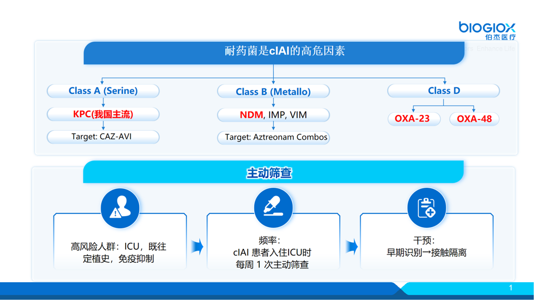Select the Class A (Serine) box
Viewport: 534px width, 300px height.
coord(103,91)
